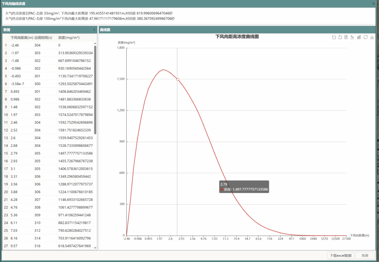Viewport: 379px width, 262px height.
Task: Click the 出现时间(s) column header
Action: [x=43, y=38]
